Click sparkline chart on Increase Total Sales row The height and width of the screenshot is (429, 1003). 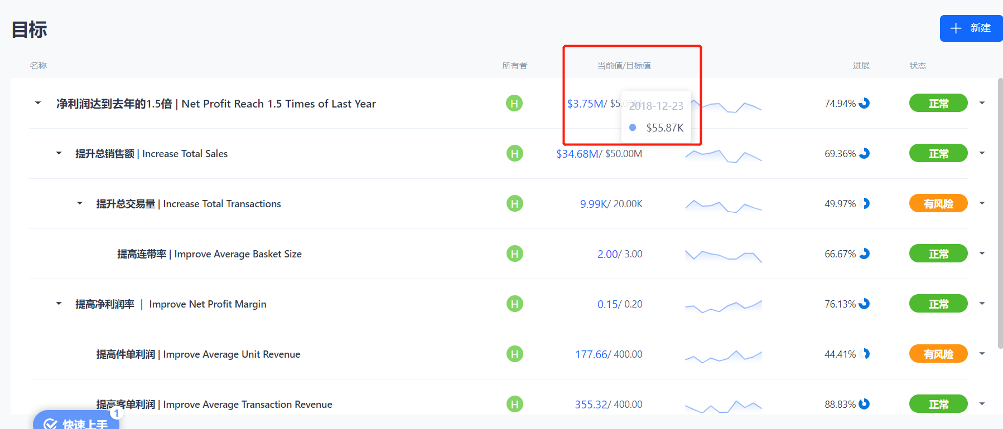click(724, 155)
